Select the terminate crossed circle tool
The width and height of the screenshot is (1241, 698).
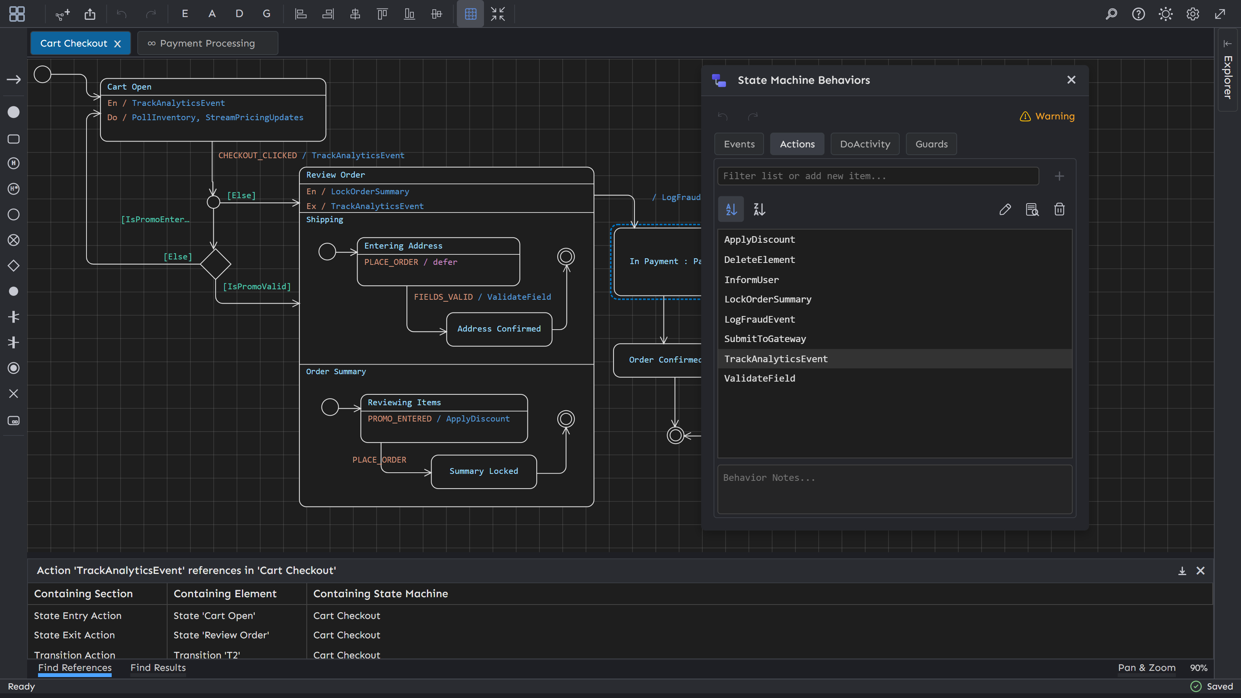[14, 240]
